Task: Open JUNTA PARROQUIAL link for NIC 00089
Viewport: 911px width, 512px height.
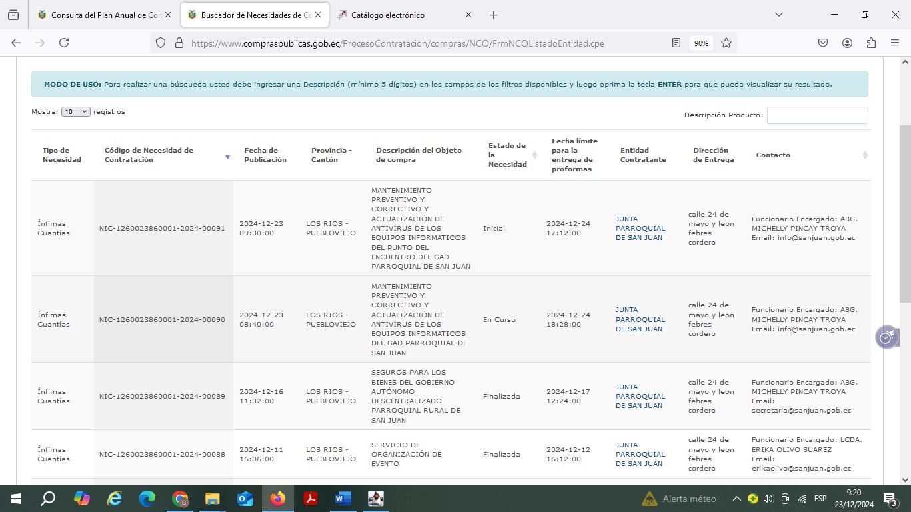Action: [x=640, y=396]
